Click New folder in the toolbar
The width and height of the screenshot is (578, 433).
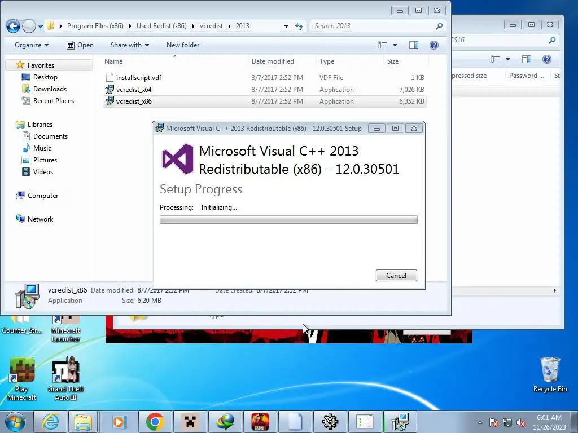click(x=183, y=45)
